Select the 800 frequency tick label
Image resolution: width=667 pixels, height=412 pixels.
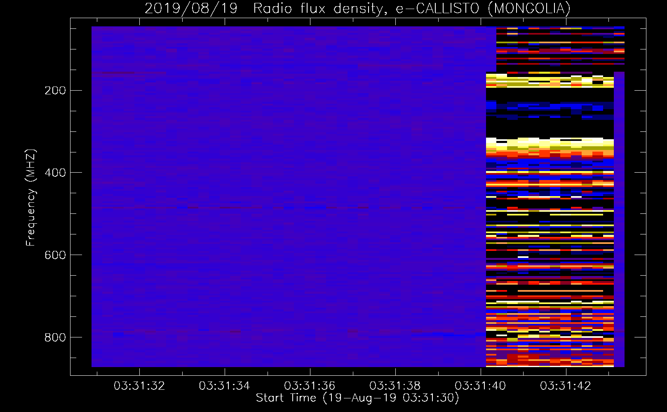[x=55, y=337]
